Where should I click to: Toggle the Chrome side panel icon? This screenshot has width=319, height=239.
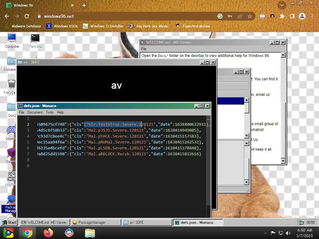point(292,16)
